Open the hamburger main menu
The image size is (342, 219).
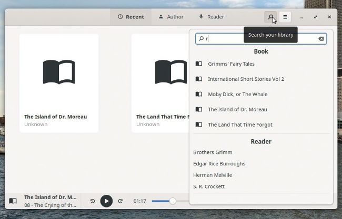click(285, 17)
